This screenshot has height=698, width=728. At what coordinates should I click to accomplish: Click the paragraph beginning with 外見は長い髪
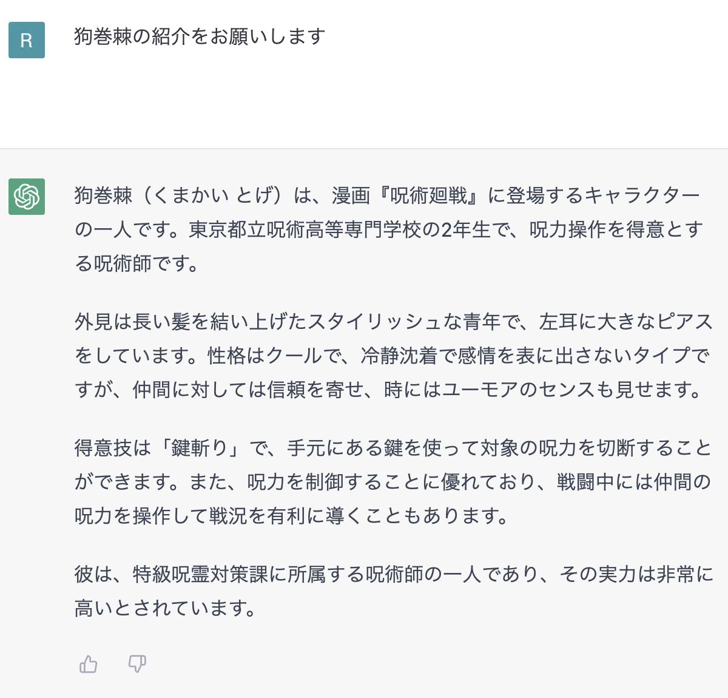coord(393,356)
